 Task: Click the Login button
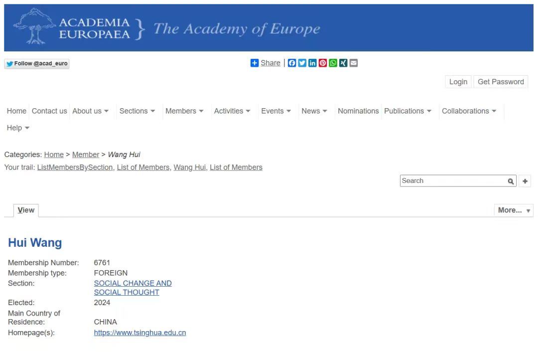tap(458, 82)
